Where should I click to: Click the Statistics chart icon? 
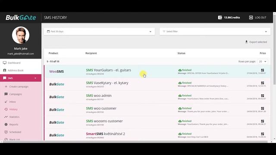[6, 117]
